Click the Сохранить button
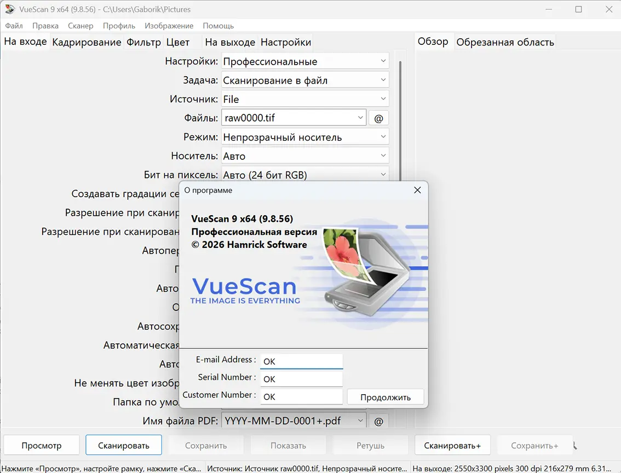Viewport: 621px width, 473px height. click(206, 445)
